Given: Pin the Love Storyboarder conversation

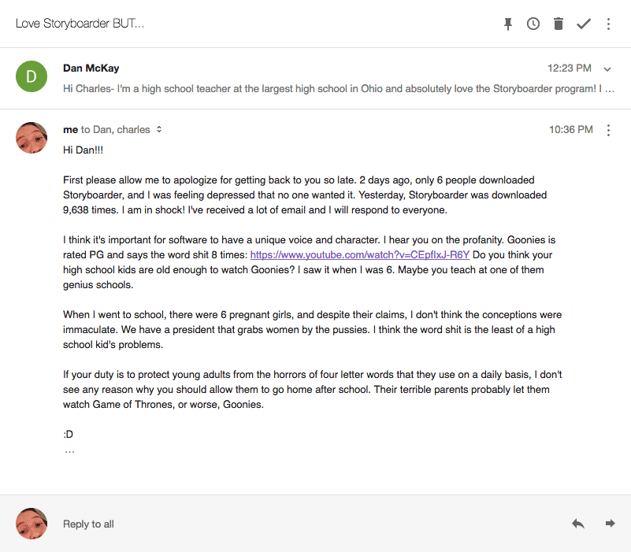Looking at the screenshot, I should point(508,24).
